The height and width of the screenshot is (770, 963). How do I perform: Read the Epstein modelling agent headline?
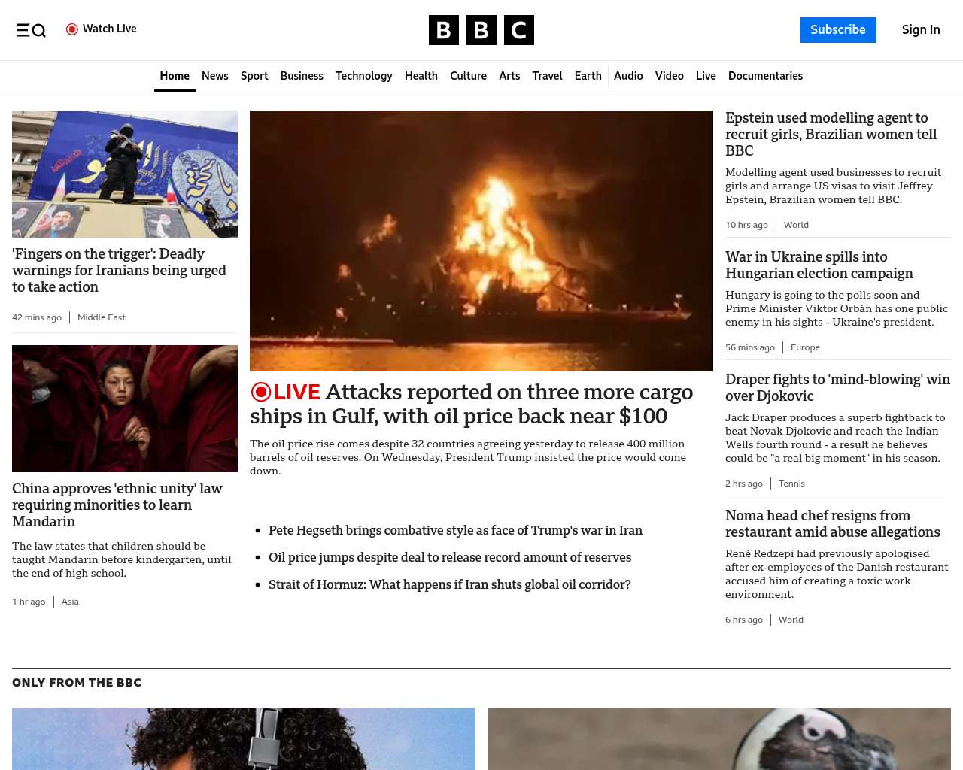831,134
